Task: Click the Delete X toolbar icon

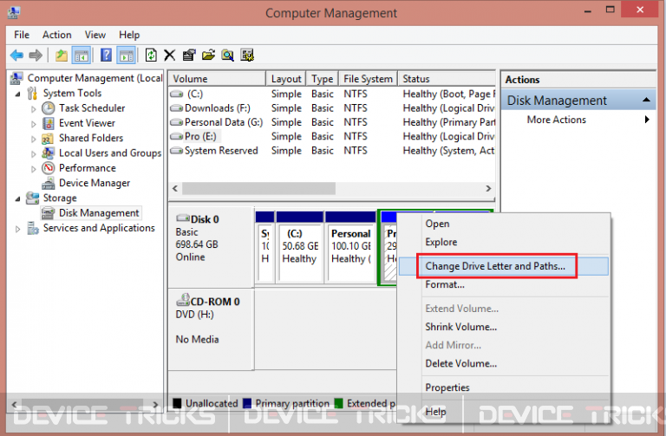Action: click(x=170, y=55)
